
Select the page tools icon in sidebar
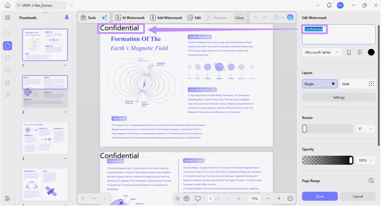(x=7, y=46)
